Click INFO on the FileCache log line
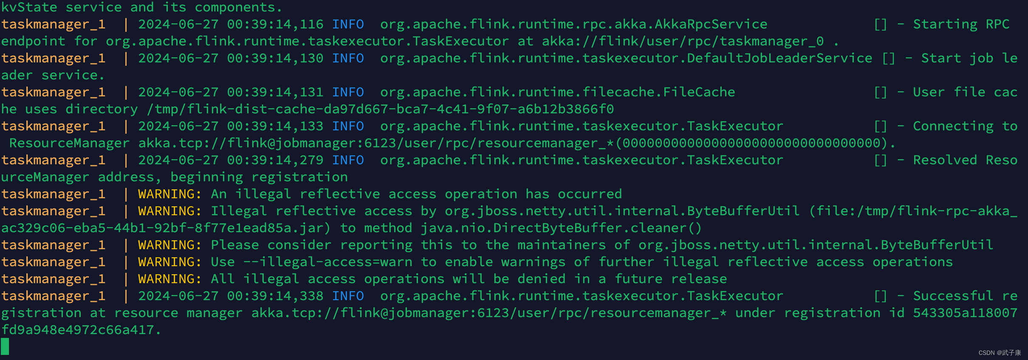 click(348, 92)
